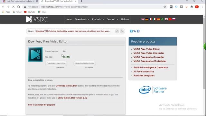Switch site language to German flag
The image size is (206, 116).
pyautogui.click(x=147, y=19)
